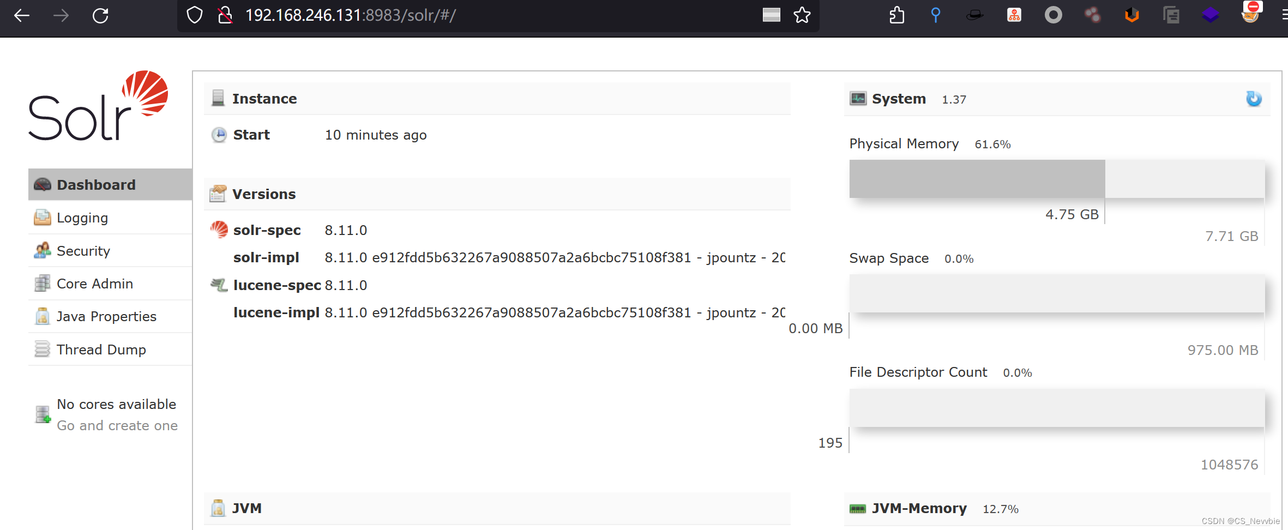Click the Instance server icon
Viewport: 1288px width, 530px height.
218,98
